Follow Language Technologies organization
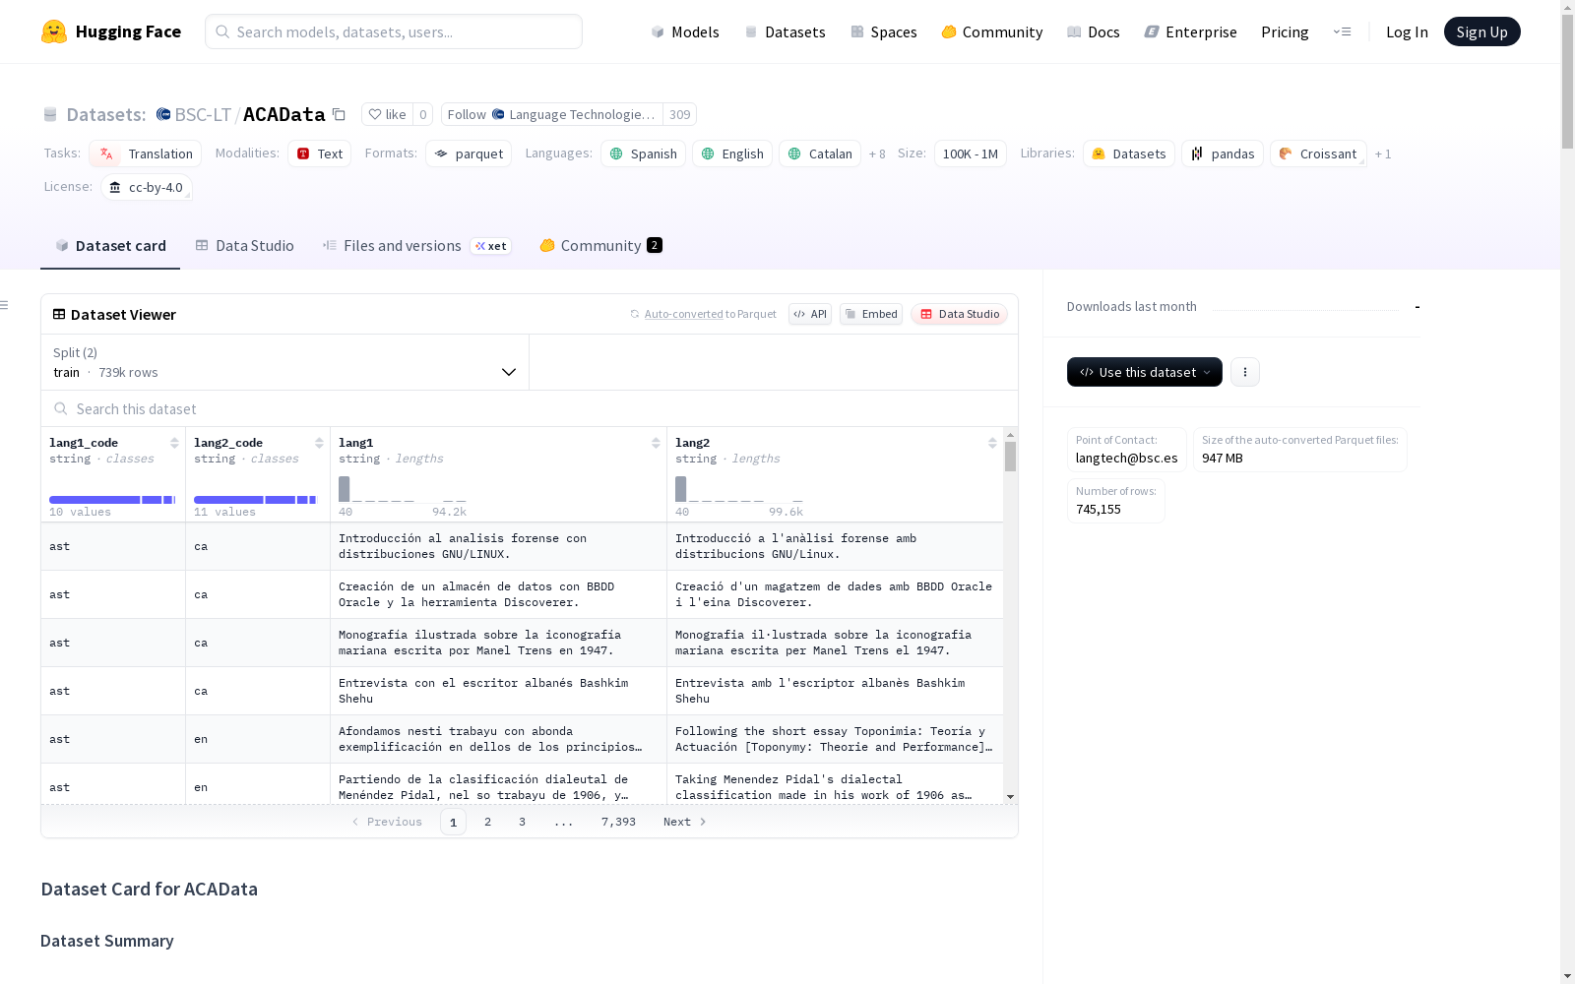This screenshot has height=984, width=1575. pyautogui.click(x=552, y=114)
